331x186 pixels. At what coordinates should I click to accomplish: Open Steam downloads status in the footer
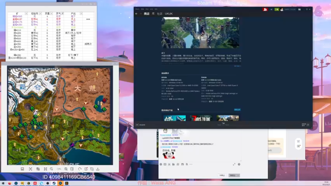223,124
